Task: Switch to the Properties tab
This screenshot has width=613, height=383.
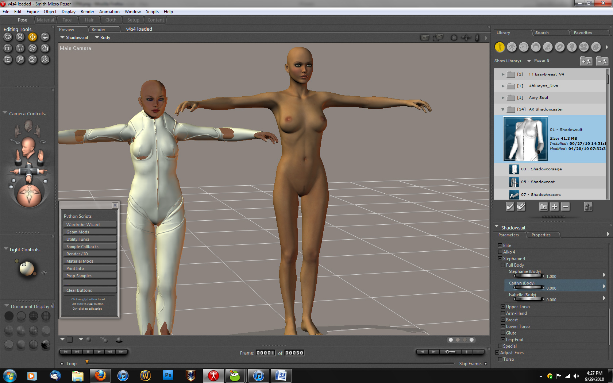Action: coord(541,235)
